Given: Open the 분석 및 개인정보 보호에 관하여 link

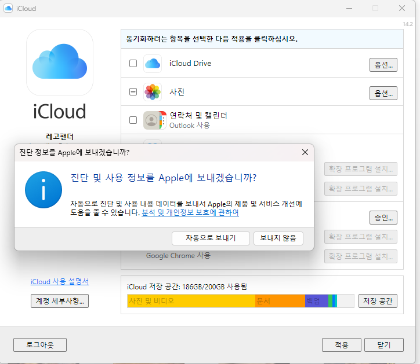Looking at the screenshot, I should pos(190,213).
